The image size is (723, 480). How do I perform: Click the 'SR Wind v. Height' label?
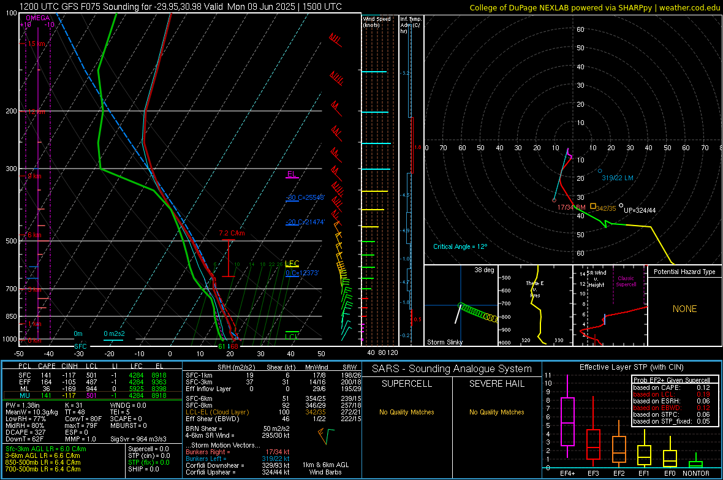point(596,279)
